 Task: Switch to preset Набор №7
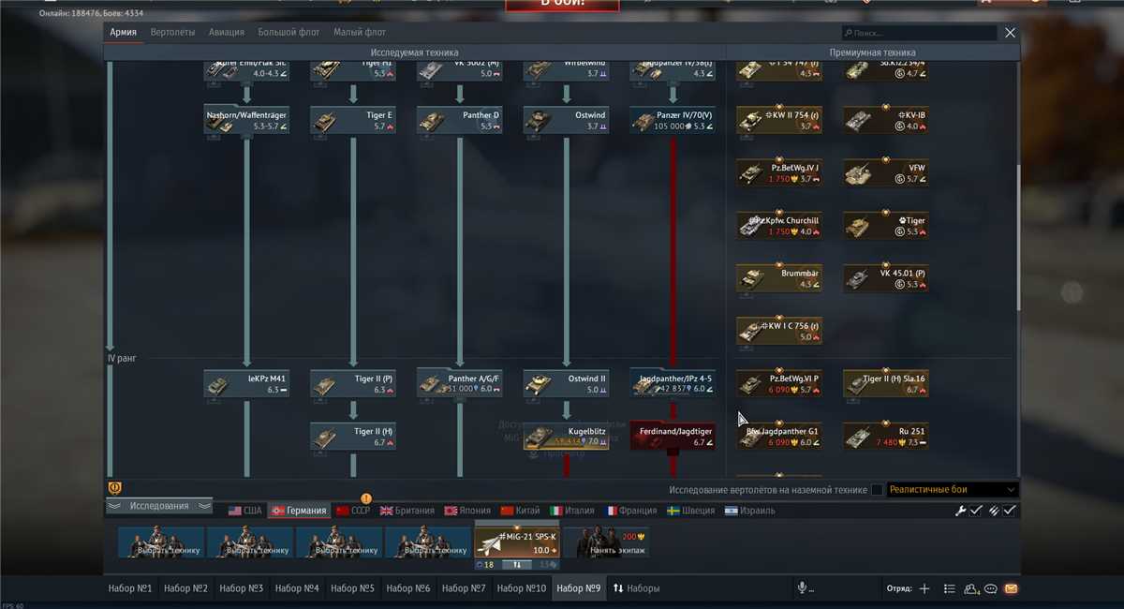pyautogui.click(x=465, y=588)
